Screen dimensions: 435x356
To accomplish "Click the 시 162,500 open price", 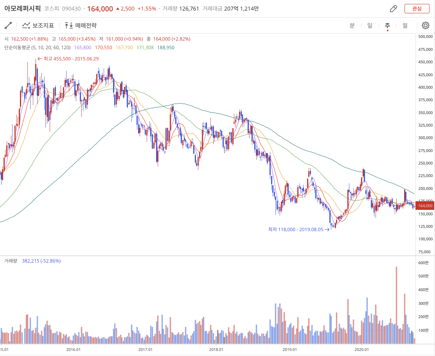I will 26,39.
